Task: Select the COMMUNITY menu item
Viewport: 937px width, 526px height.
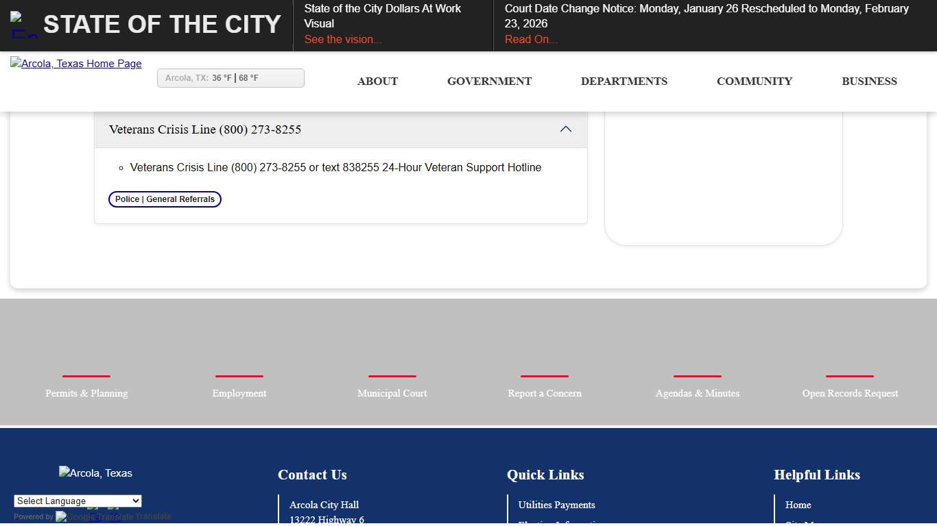Action: [x=754, y=81]
